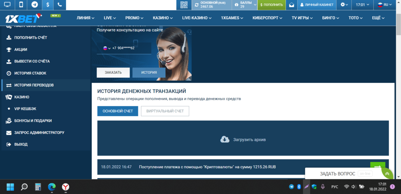
Task: Click the Криптовалюты payment transaction text
Action: (207, 167)
